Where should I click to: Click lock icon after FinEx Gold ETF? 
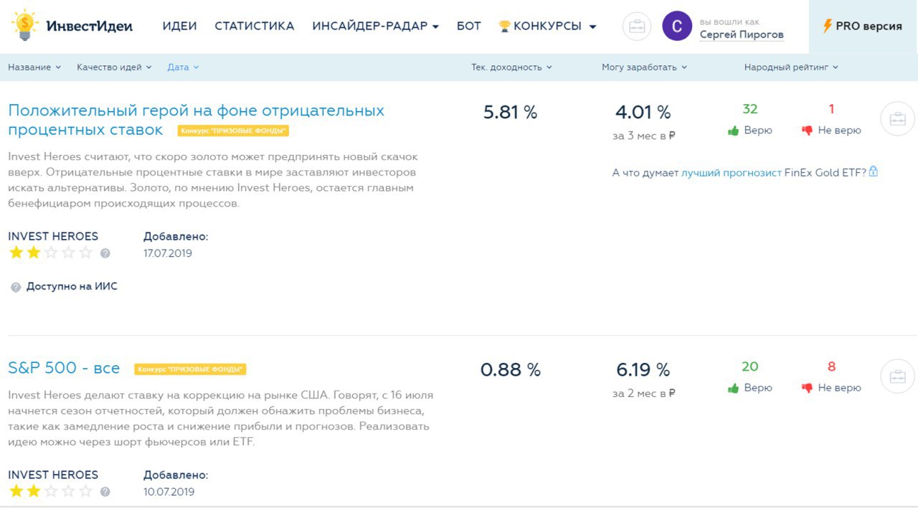[874, 172]
